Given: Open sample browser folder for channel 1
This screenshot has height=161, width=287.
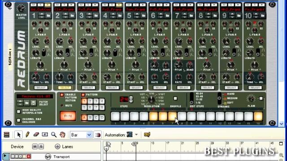Looking at the screenshot, I should pos(48,16).
